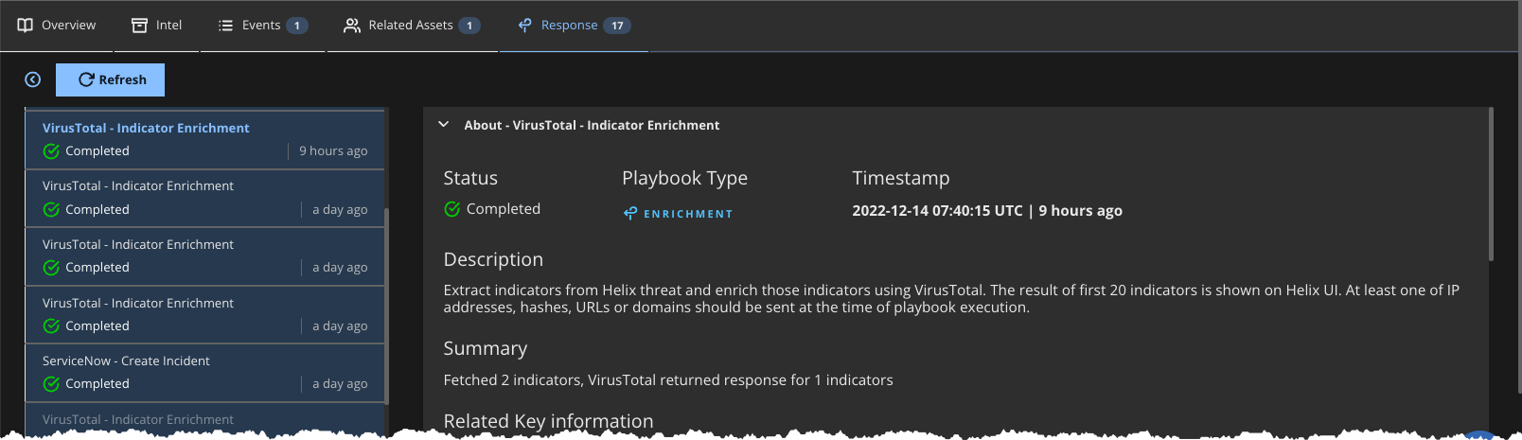This screenshot has height=440, width=1522.
Task: Click the completed check icon of 9 hours ago entry
Action: [x=51, y=151]
